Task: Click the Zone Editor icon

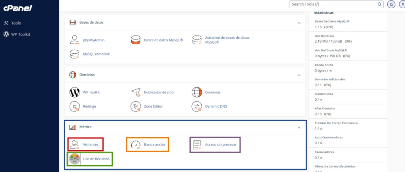Action: click(136, 106)
